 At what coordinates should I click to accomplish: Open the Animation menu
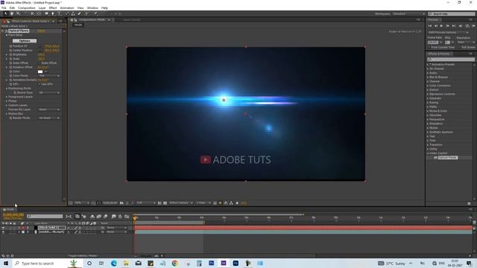pyautogui.click(x=67, y=8)
